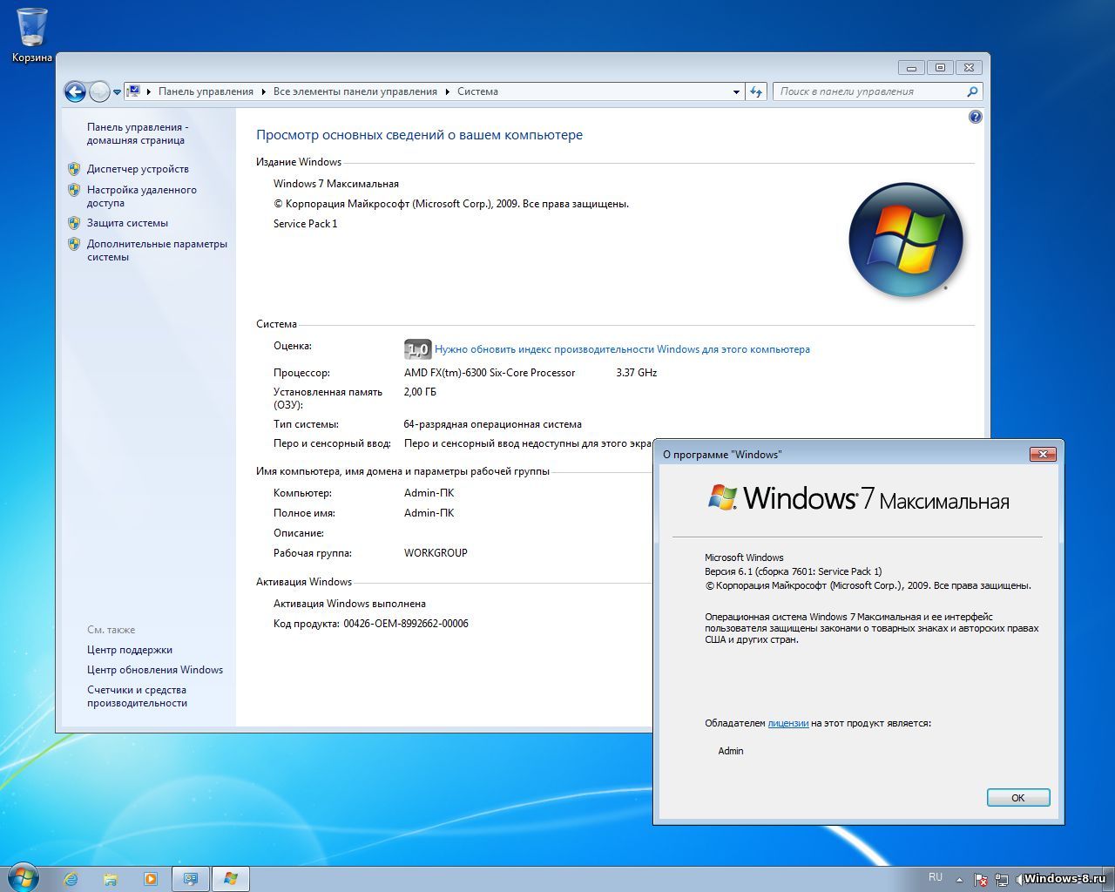Close the 'О программе Windows' dialog

point(1043,454)
